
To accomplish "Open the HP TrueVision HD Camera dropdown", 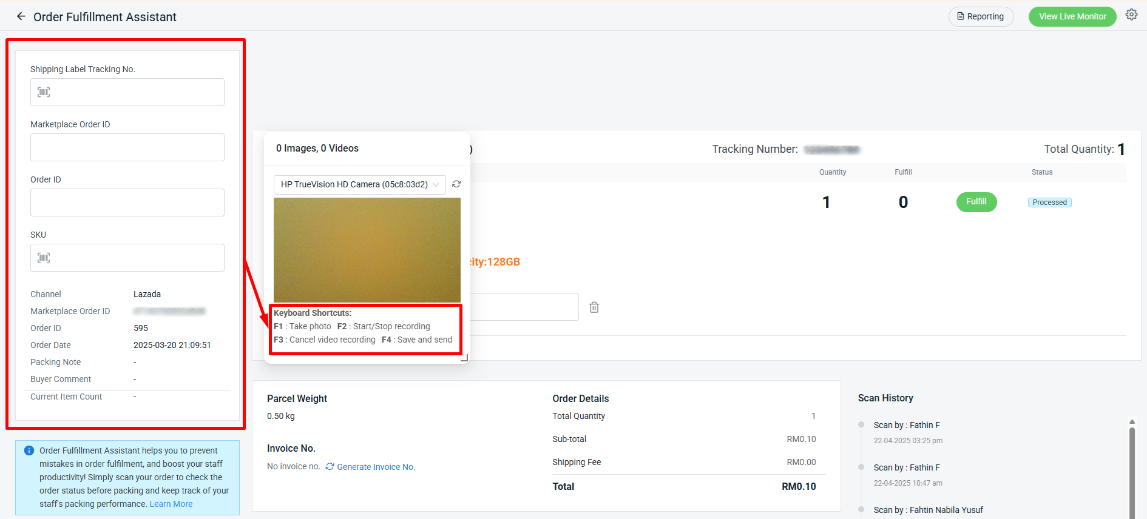I will [x=359, y=184].
